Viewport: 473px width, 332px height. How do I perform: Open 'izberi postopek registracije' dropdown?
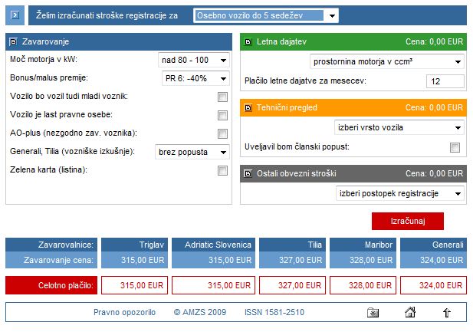pyautogui.click(x=400, y=193)
